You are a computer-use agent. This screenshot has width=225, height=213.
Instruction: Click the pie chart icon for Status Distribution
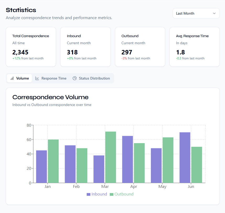tap(75, 78)
